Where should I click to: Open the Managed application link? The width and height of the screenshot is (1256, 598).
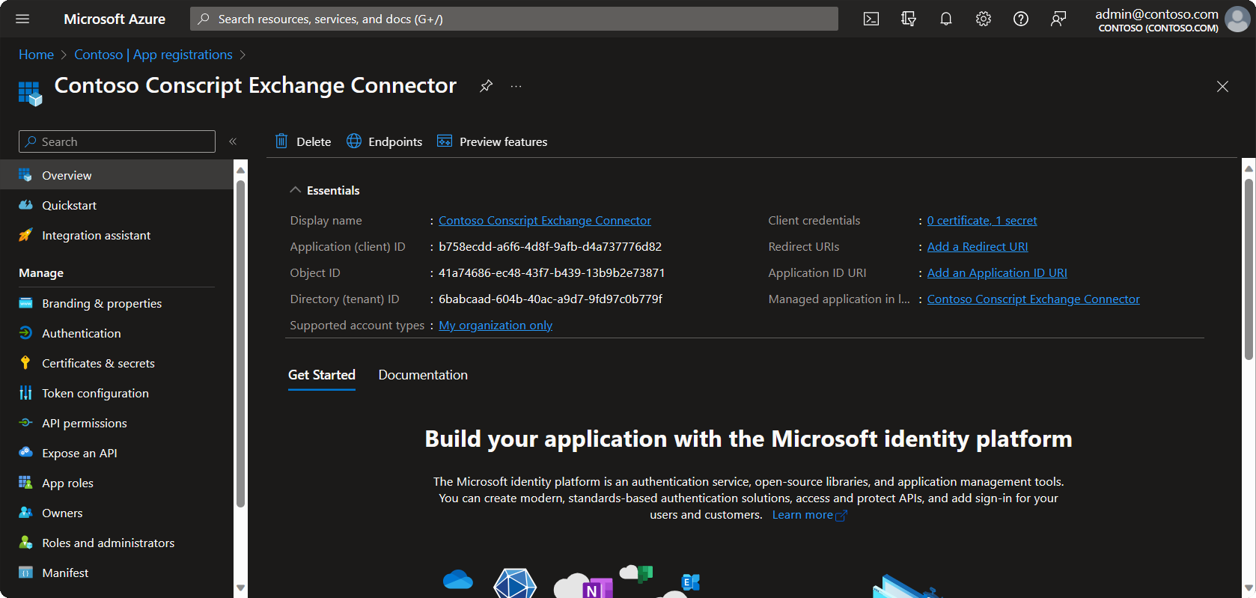pyautogui.click(x=1033, y=299)
